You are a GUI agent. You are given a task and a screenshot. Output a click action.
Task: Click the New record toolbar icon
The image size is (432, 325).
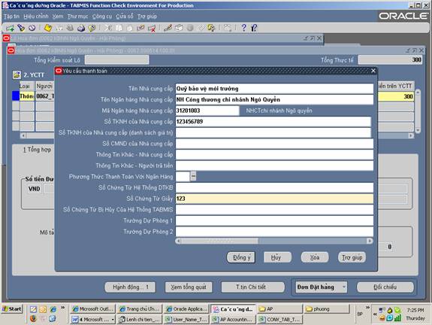(10, 28)
